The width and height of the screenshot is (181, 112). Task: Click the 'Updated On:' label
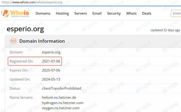20,79
